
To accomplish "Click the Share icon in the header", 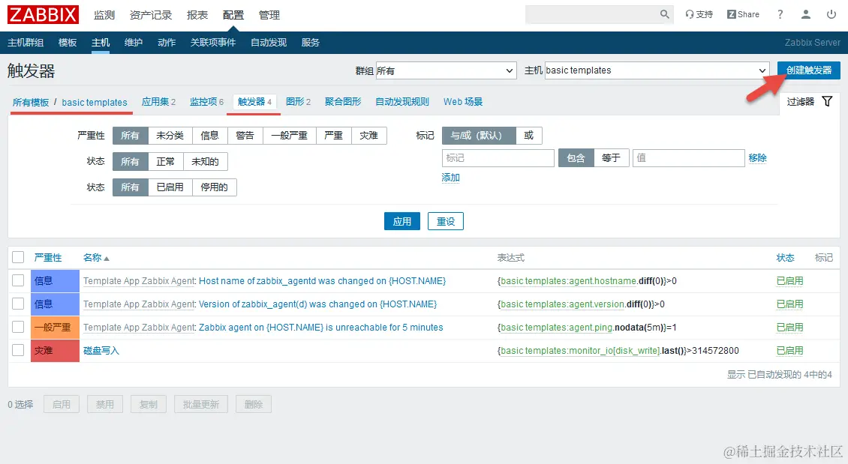I will pyautogui.click(x=742, y=13).
